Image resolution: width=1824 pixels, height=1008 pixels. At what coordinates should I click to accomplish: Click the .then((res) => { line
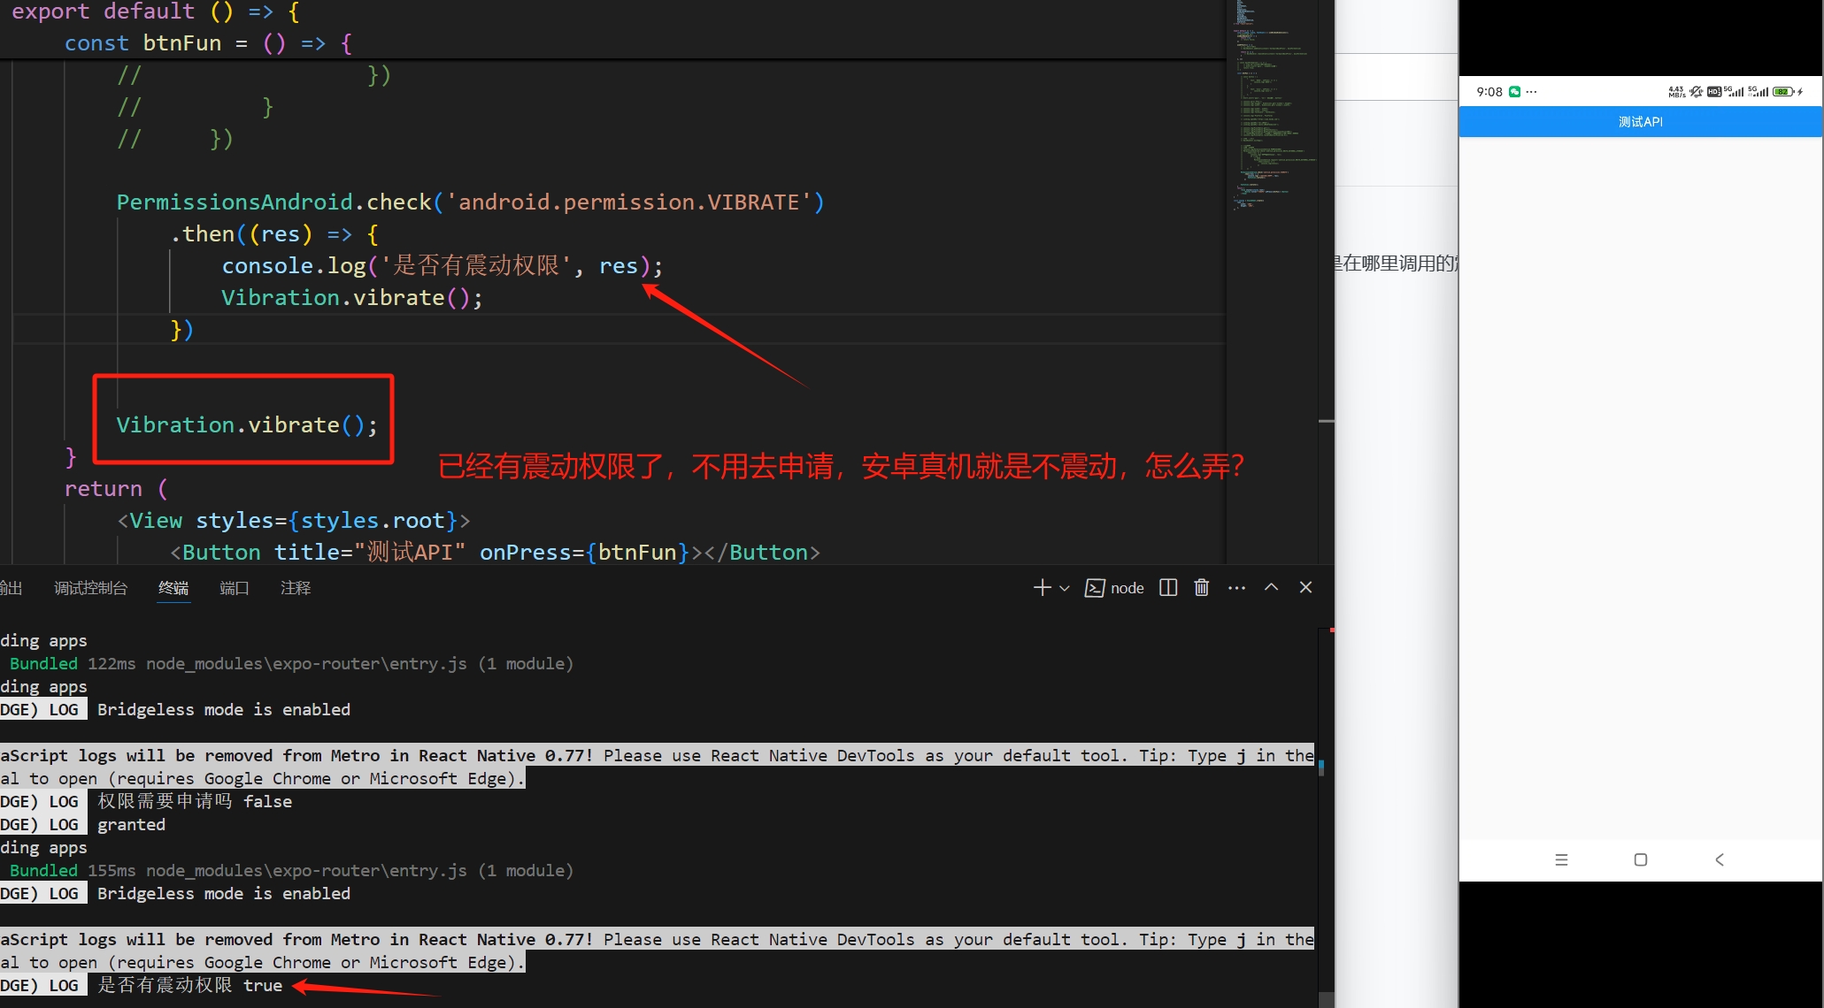coord(274,234)
